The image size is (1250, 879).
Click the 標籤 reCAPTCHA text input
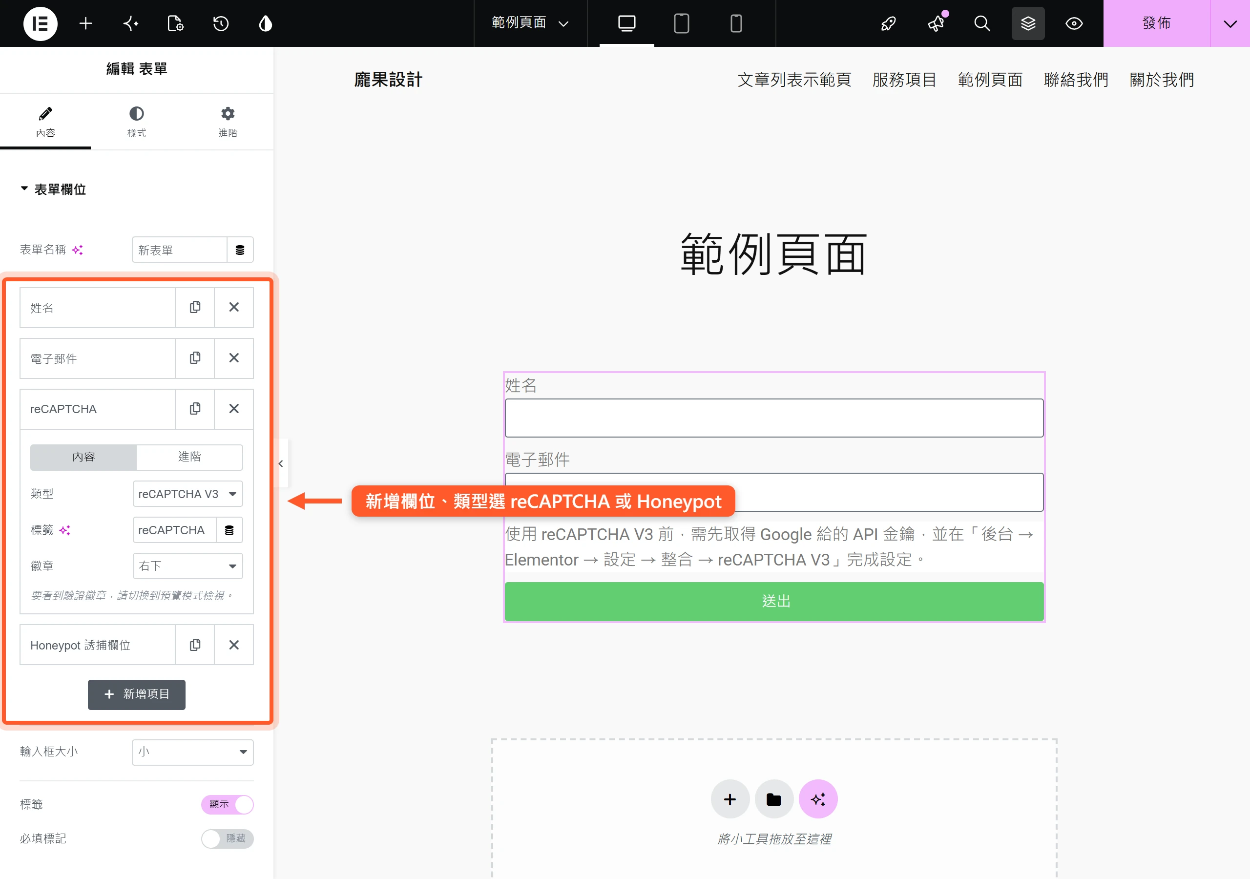pos(175,530)
